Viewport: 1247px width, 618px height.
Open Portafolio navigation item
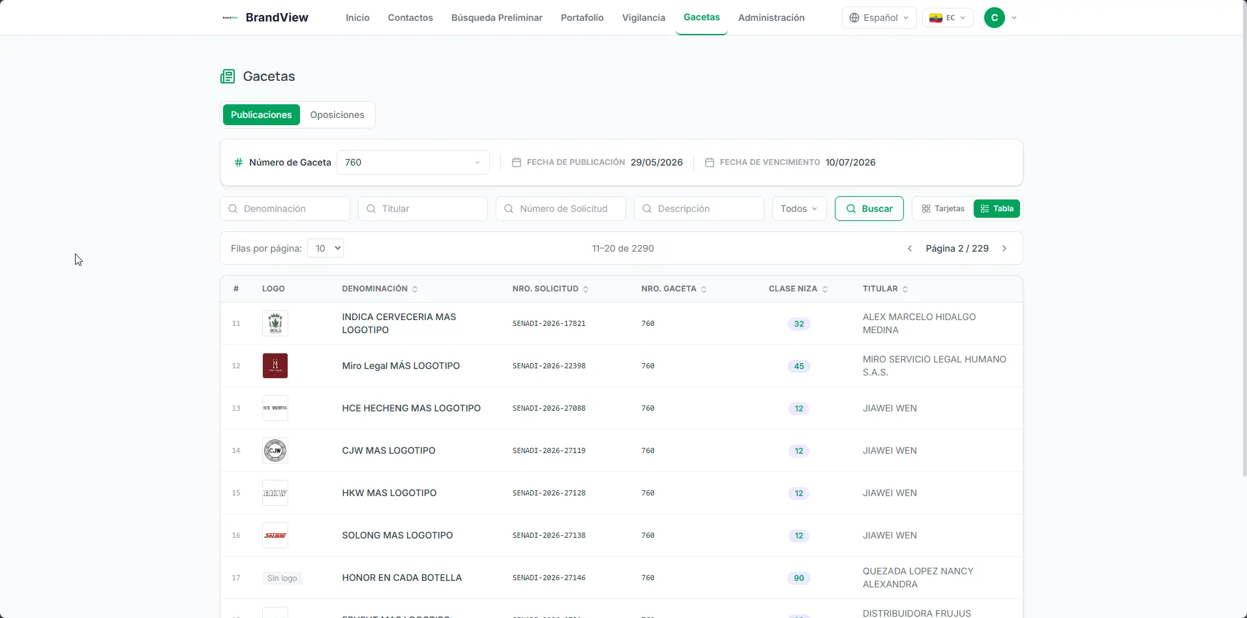pos(582,18)
